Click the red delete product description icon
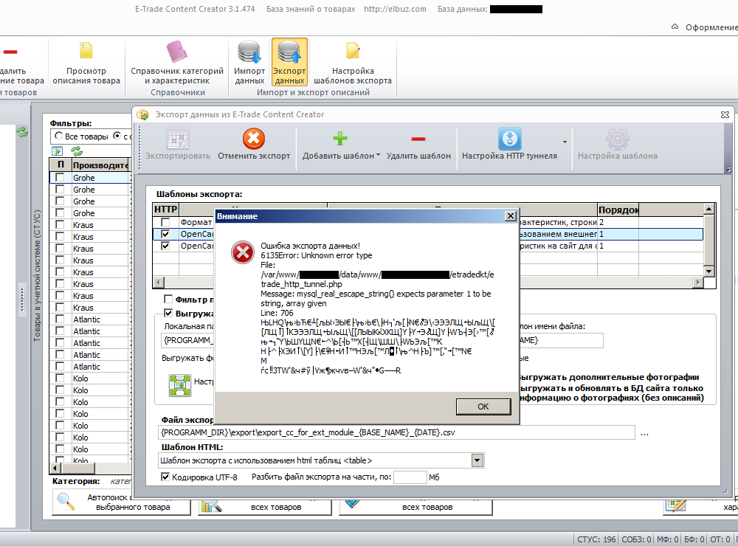 (10, 52)
